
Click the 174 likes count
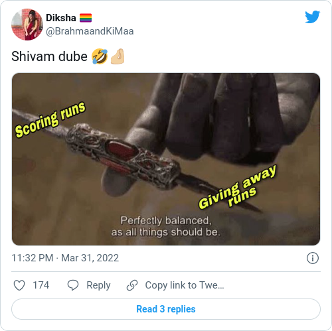(41, 285)
